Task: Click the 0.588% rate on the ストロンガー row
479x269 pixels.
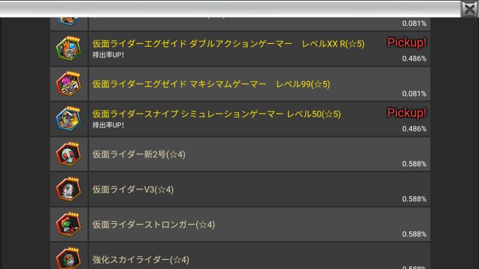Action: pos(414,234)
